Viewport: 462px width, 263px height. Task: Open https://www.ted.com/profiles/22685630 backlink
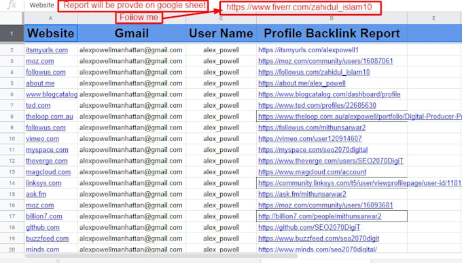(x=317, y=106)
